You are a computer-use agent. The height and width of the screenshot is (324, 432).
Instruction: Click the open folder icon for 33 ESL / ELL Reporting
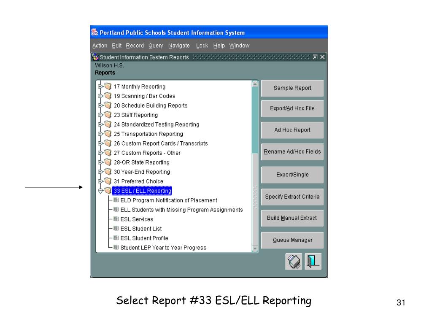click(108, 190)
